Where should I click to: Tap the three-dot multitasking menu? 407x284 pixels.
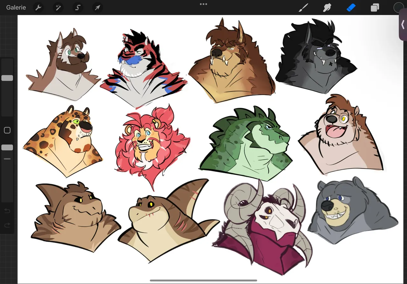pos(203,4)
